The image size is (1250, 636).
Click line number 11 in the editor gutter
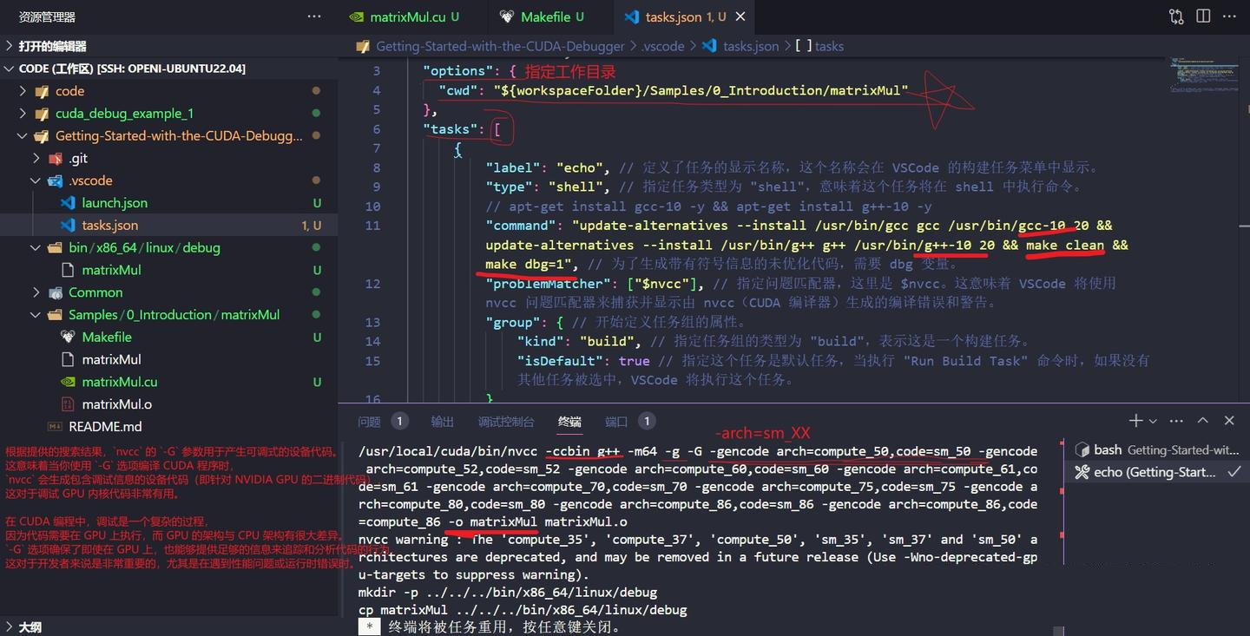372,226
